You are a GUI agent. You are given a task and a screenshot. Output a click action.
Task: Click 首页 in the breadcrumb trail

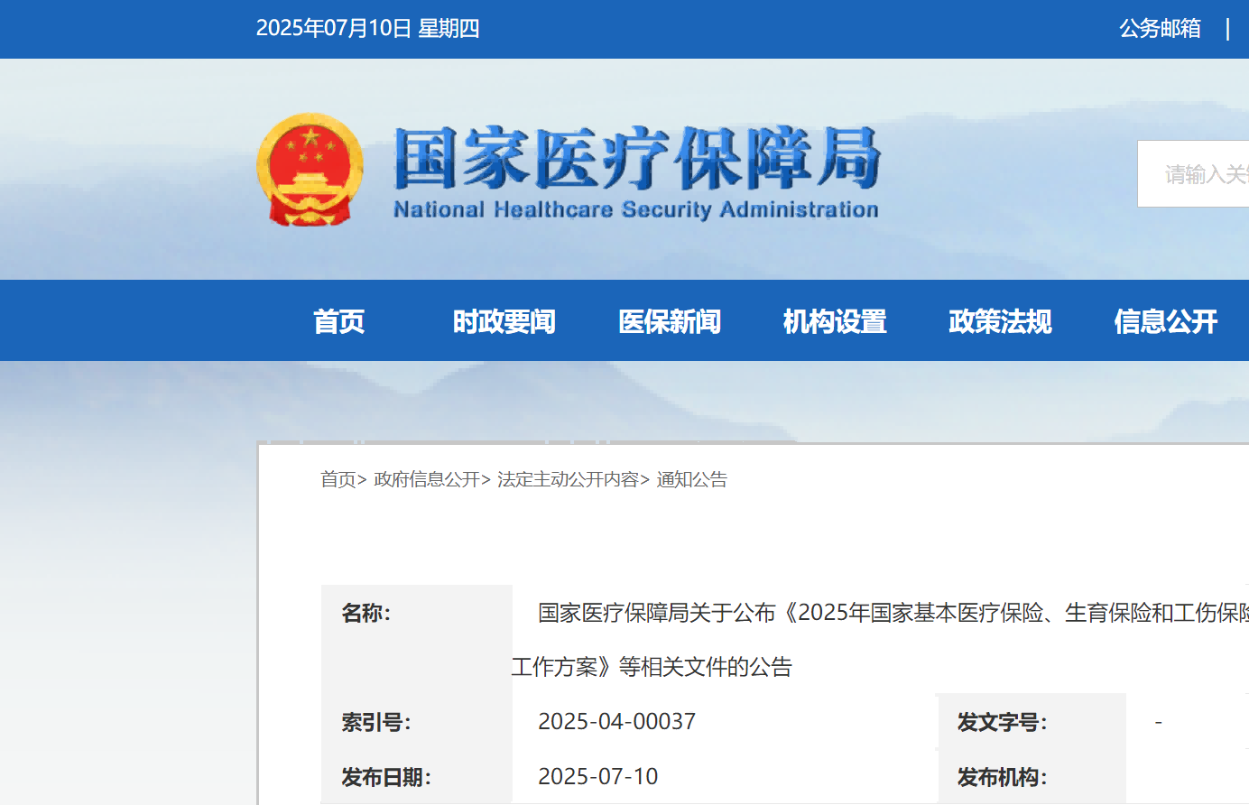[338, 480]
